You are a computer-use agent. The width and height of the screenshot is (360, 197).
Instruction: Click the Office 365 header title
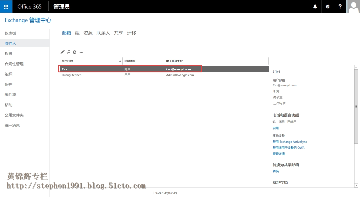tap(30, 6)
